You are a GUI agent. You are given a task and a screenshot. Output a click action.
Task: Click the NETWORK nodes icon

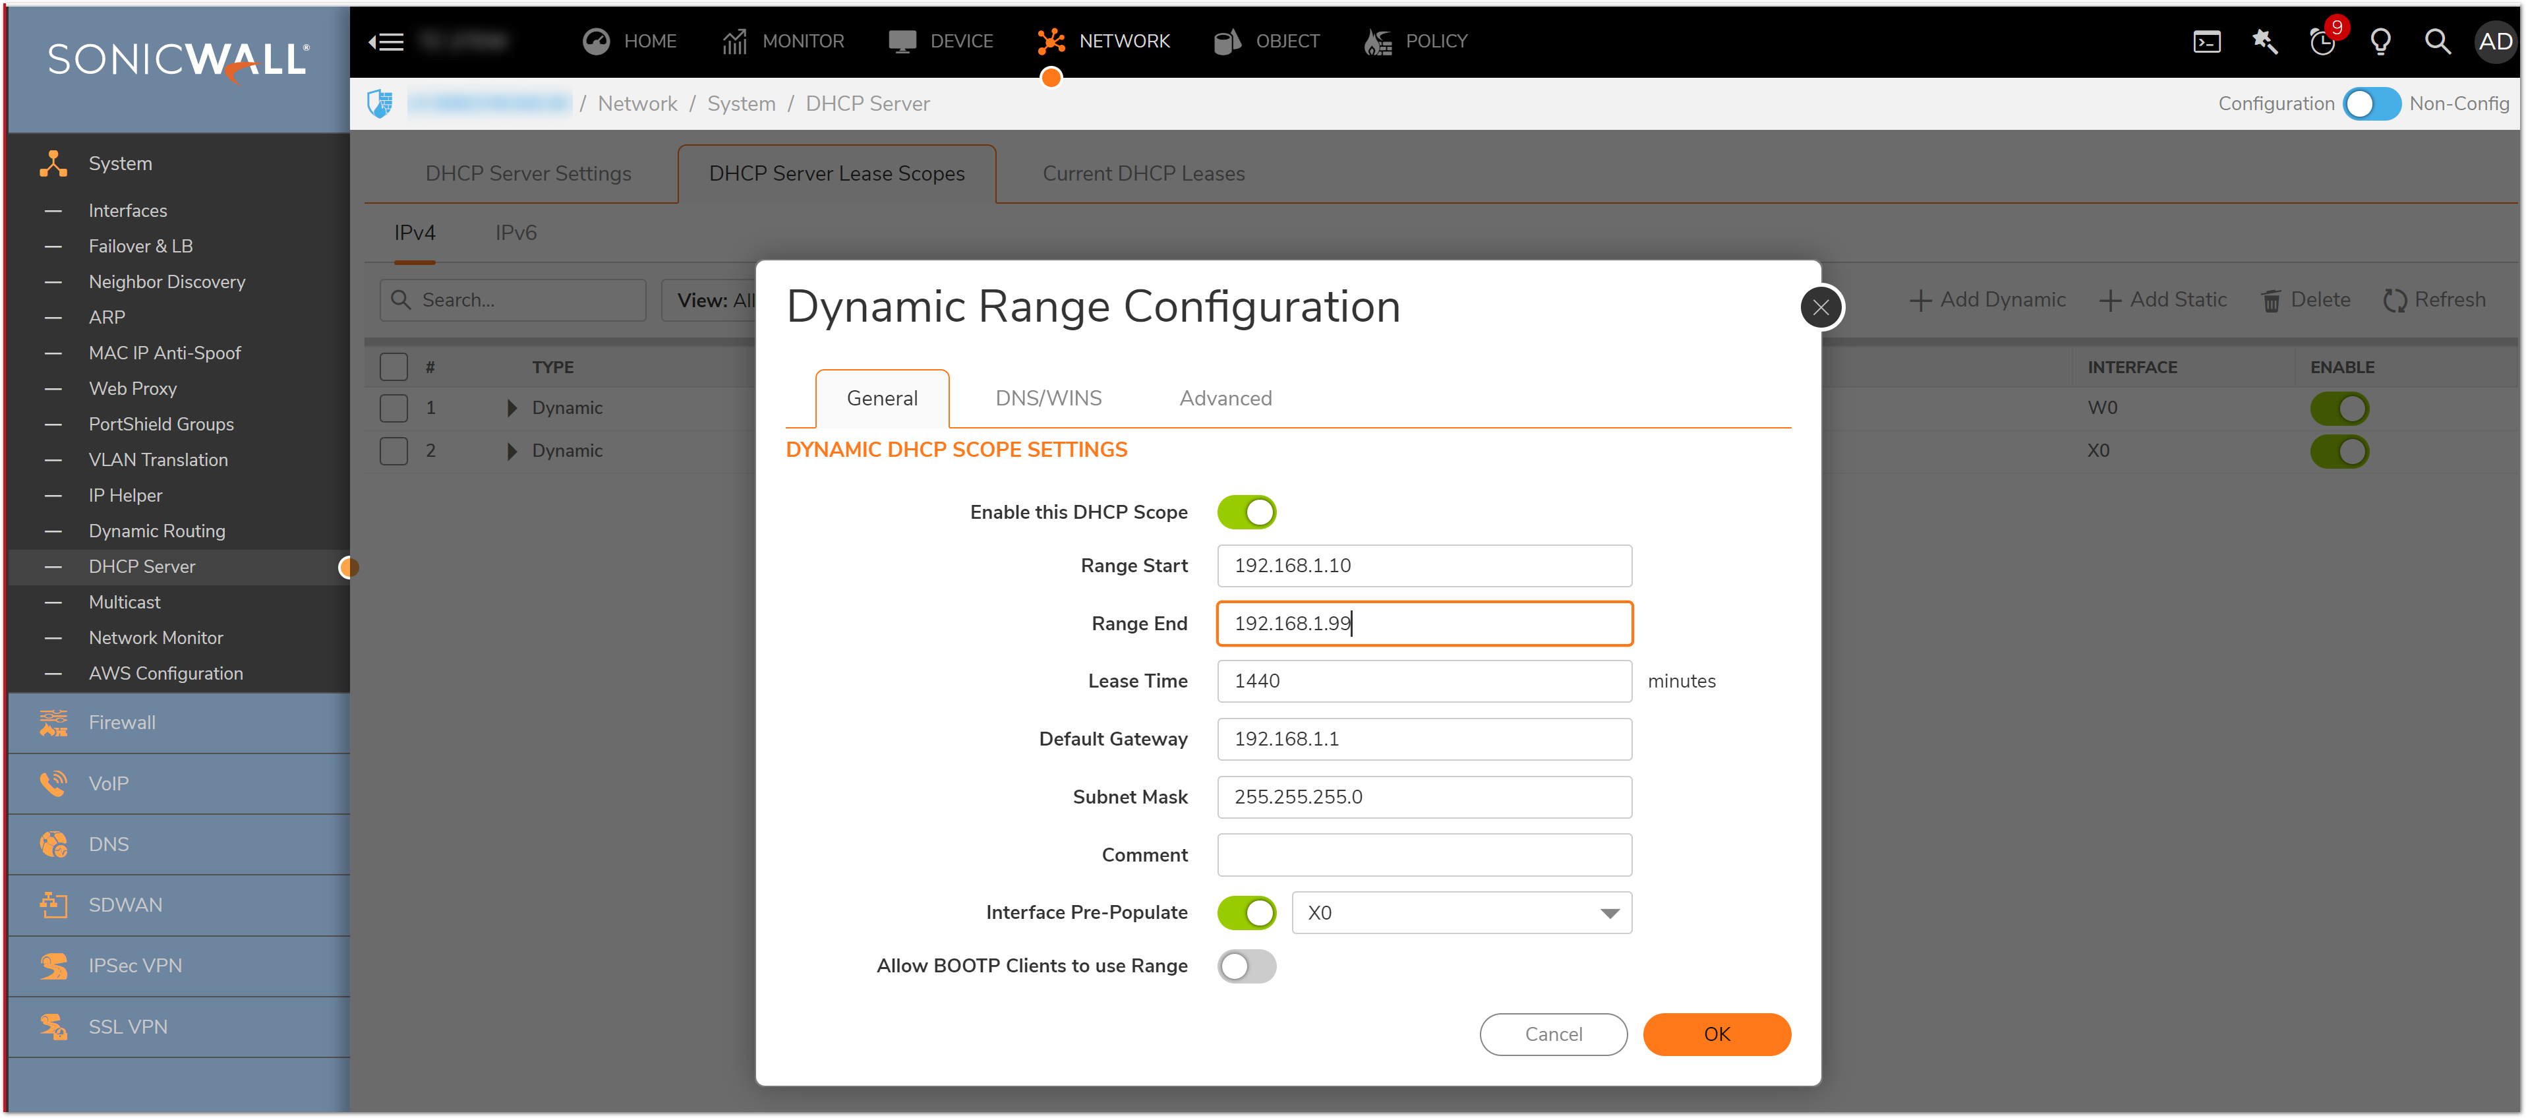(1051, 41)
